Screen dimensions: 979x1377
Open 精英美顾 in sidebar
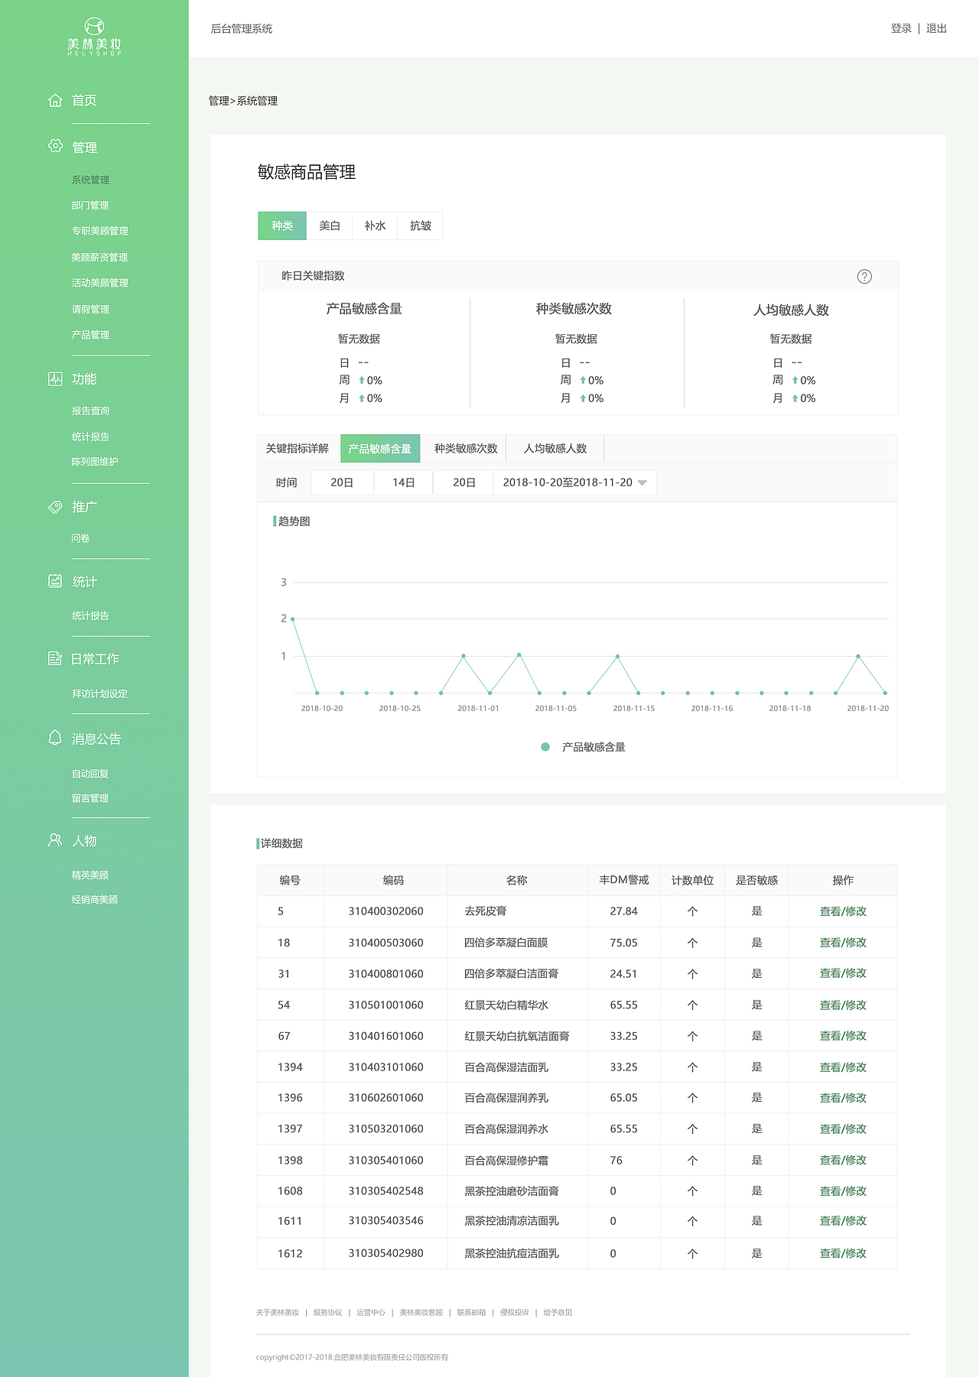pos(90,875)
